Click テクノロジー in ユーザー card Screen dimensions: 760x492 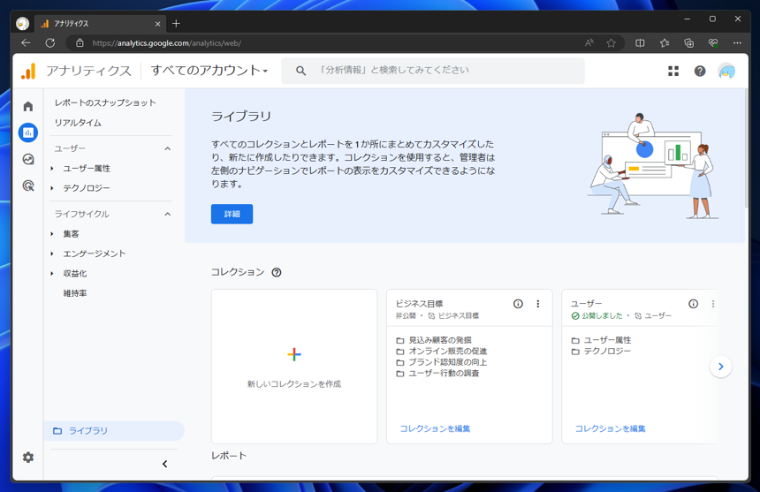click(x=607, y=351)
